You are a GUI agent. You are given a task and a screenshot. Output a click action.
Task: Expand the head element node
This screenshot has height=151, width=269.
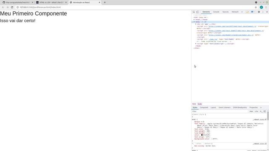[194, 20]
